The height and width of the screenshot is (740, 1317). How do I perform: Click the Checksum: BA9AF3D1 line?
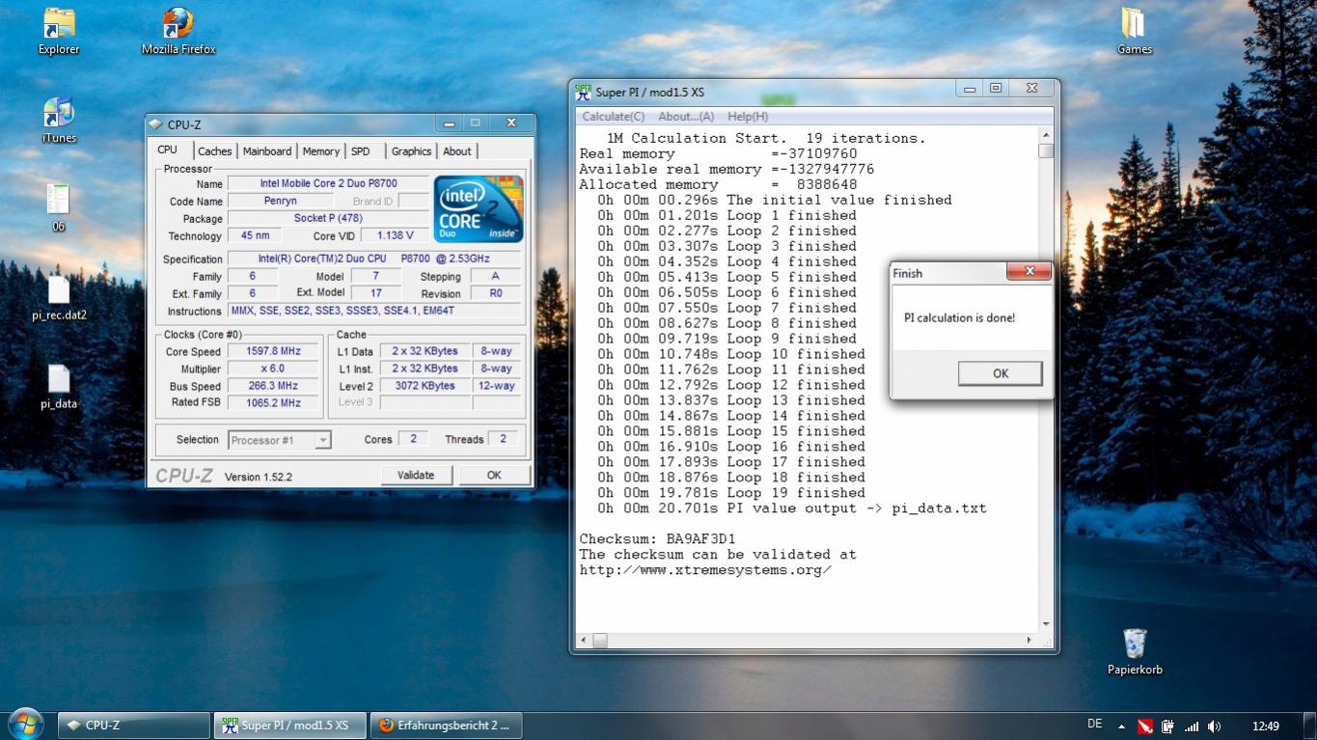pos(657,539)
